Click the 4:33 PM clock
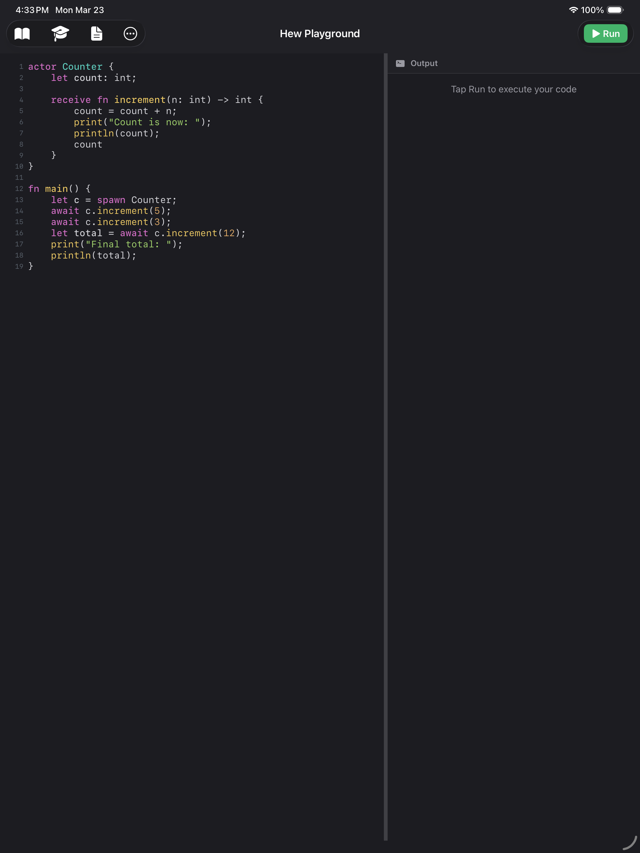The width and height of the screenshot is (640, 853). click(x=32, y=10)
